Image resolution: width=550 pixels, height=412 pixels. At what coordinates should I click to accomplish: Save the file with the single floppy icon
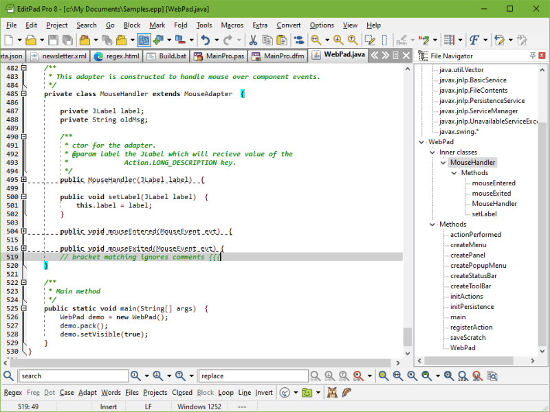click(x=53, y=40)
